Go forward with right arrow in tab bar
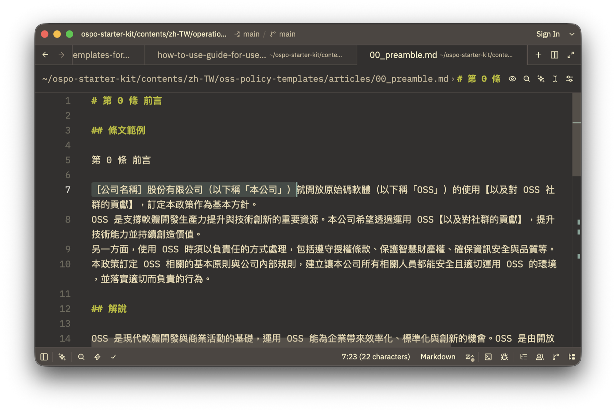Image resolution: width=616 pixels, height=412 pixels. (x=62, y=55)
